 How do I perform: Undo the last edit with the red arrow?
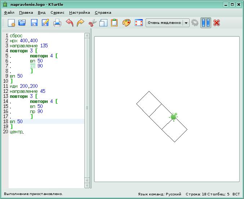click(70, 23)
